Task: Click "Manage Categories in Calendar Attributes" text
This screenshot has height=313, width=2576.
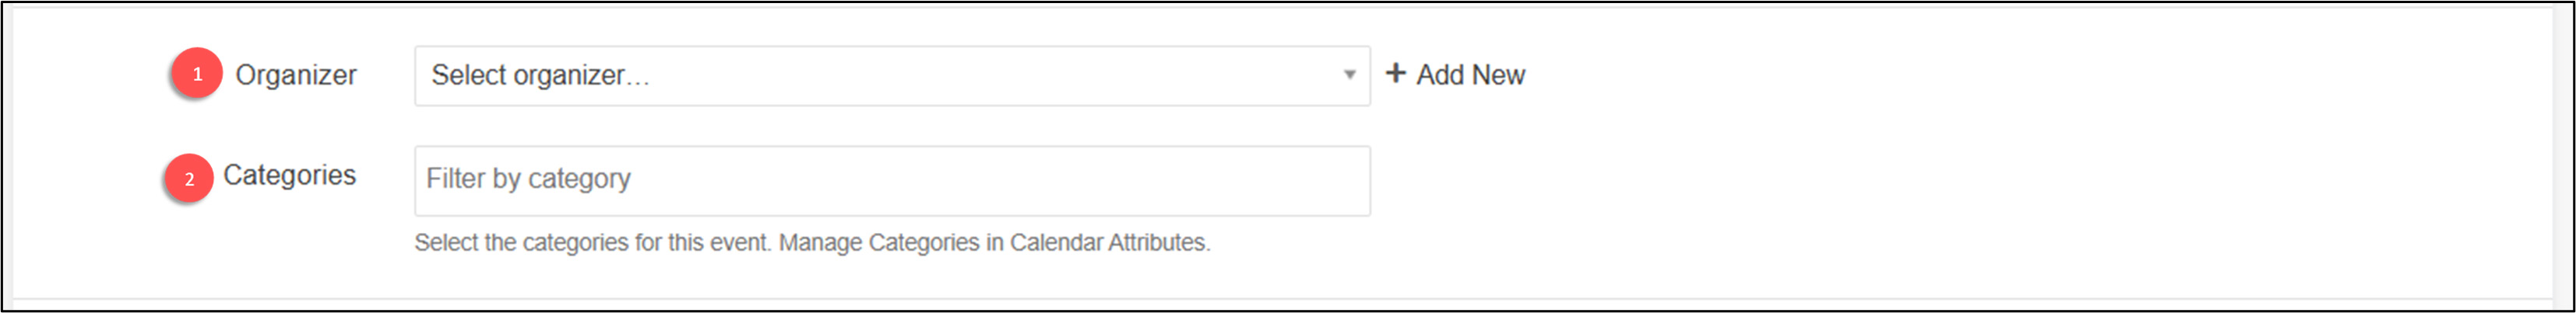Action: (994, 243)
